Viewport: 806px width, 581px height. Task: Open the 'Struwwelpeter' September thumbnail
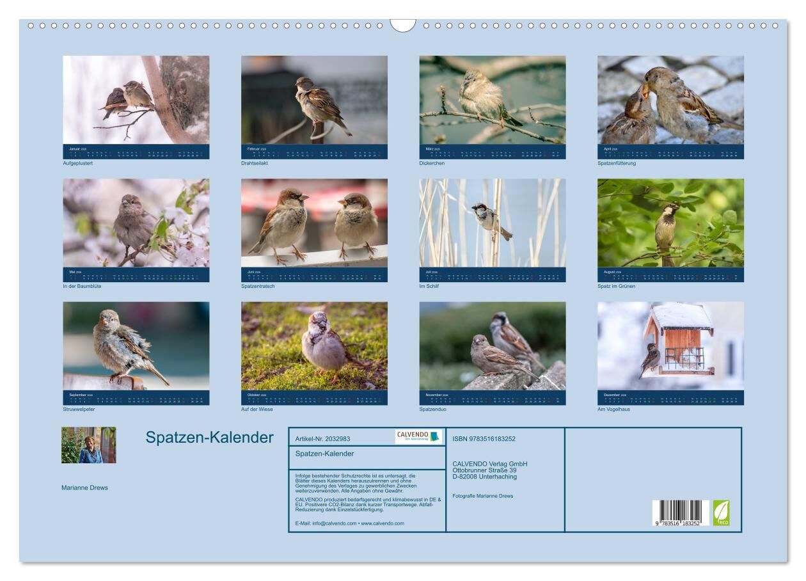tap(136, 346)
